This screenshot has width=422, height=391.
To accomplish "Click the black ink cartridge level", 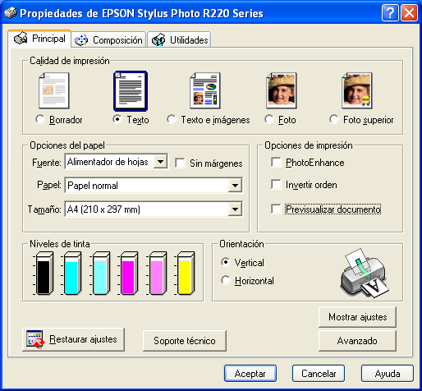I will [x=44, y=274].
